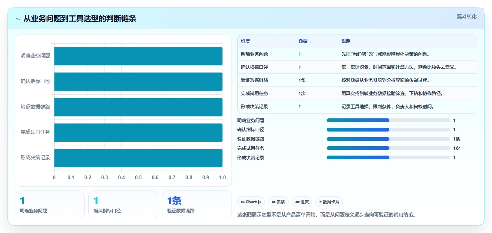
Task: Open the 明确业务问题 data card
Action: [x=50, y=204]
